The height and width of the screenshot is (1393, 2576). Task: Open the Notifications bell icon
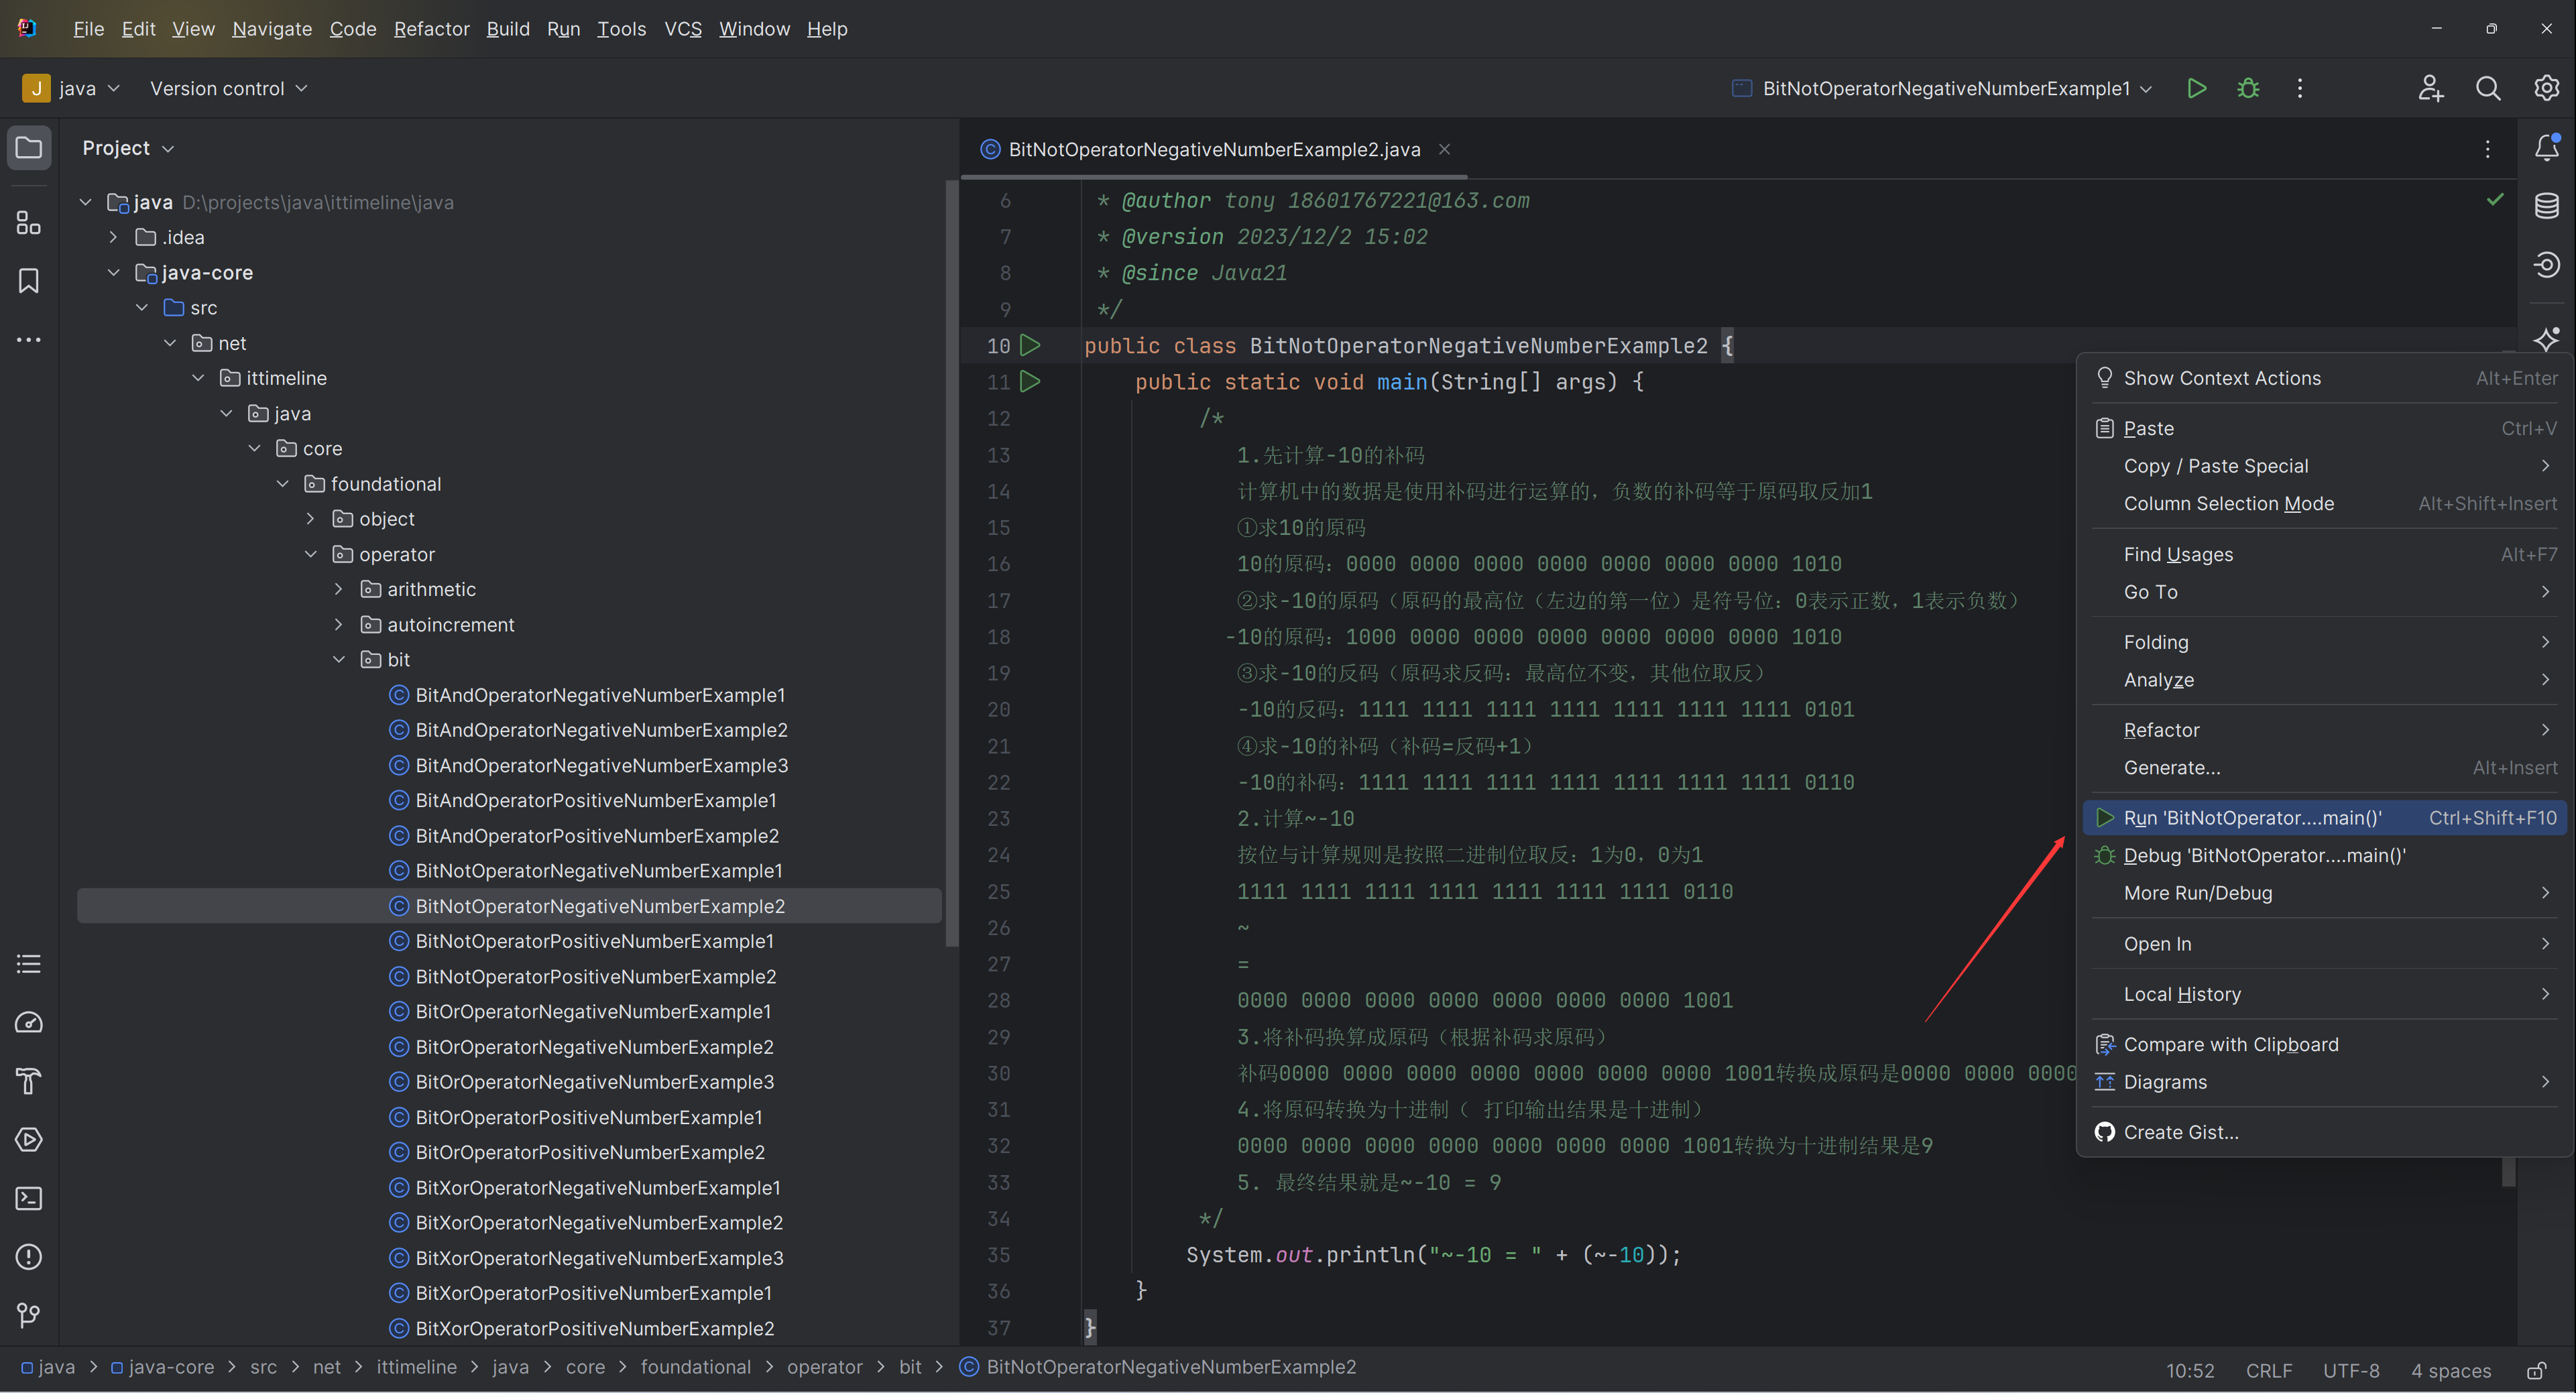coord(2547,148)
